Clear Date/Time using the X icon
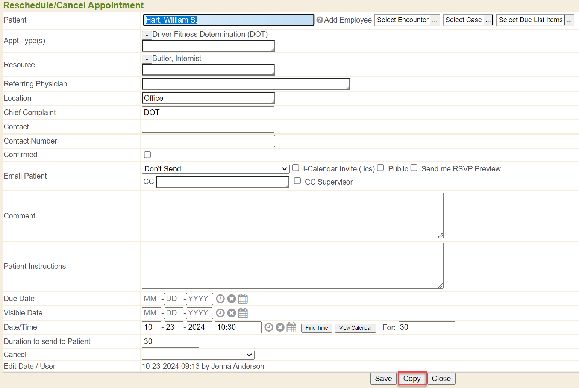The width and height of the screenshot is (579, 388). pyautogui.click(x=280, y=327)
